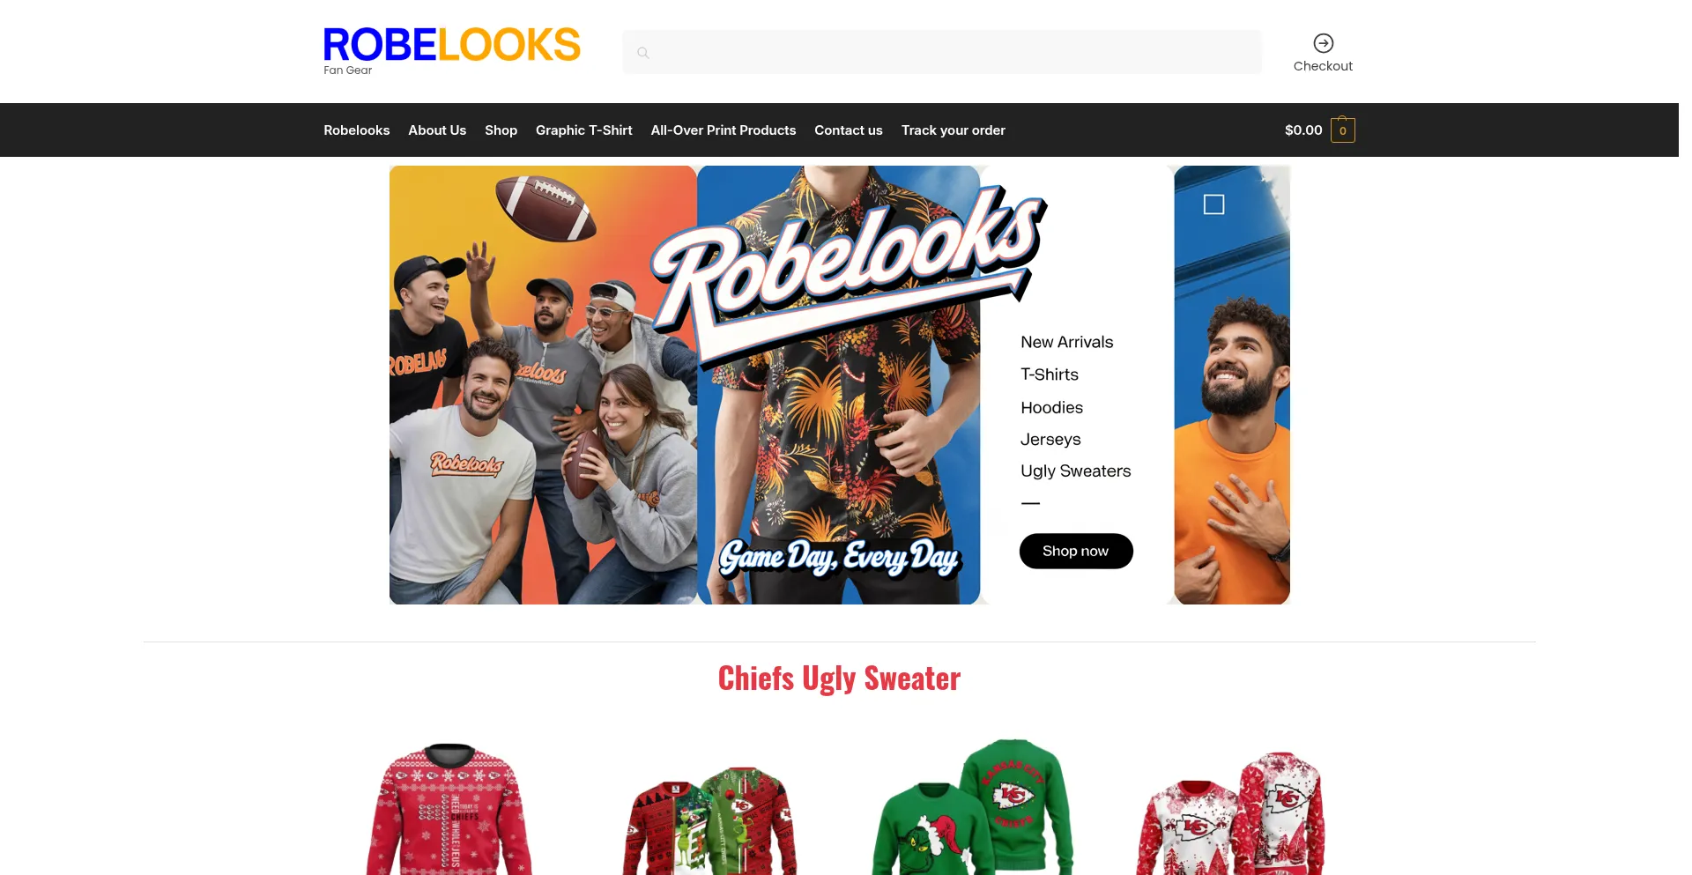1692x875 pixels.
Task: Open the Contact us page
Action: 848,130
